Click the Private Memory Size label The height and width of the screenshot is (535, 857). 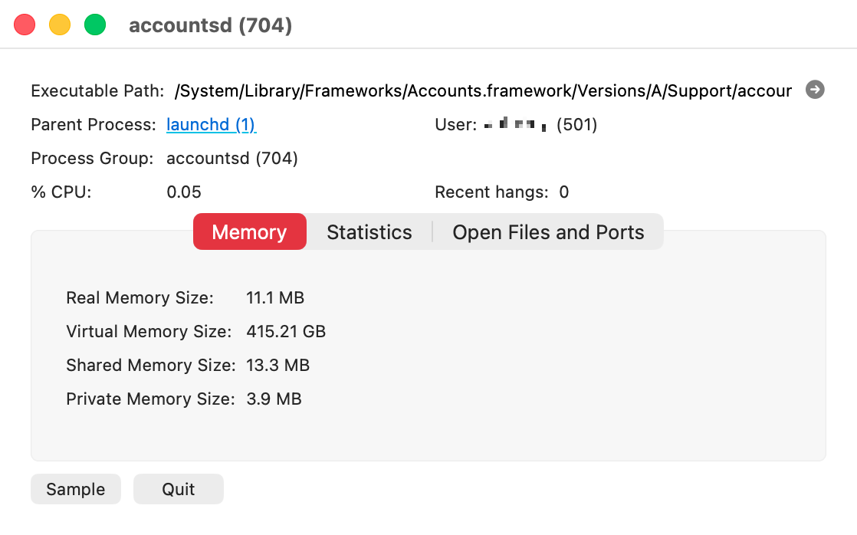pyautogui.click(x=150, y=399)
